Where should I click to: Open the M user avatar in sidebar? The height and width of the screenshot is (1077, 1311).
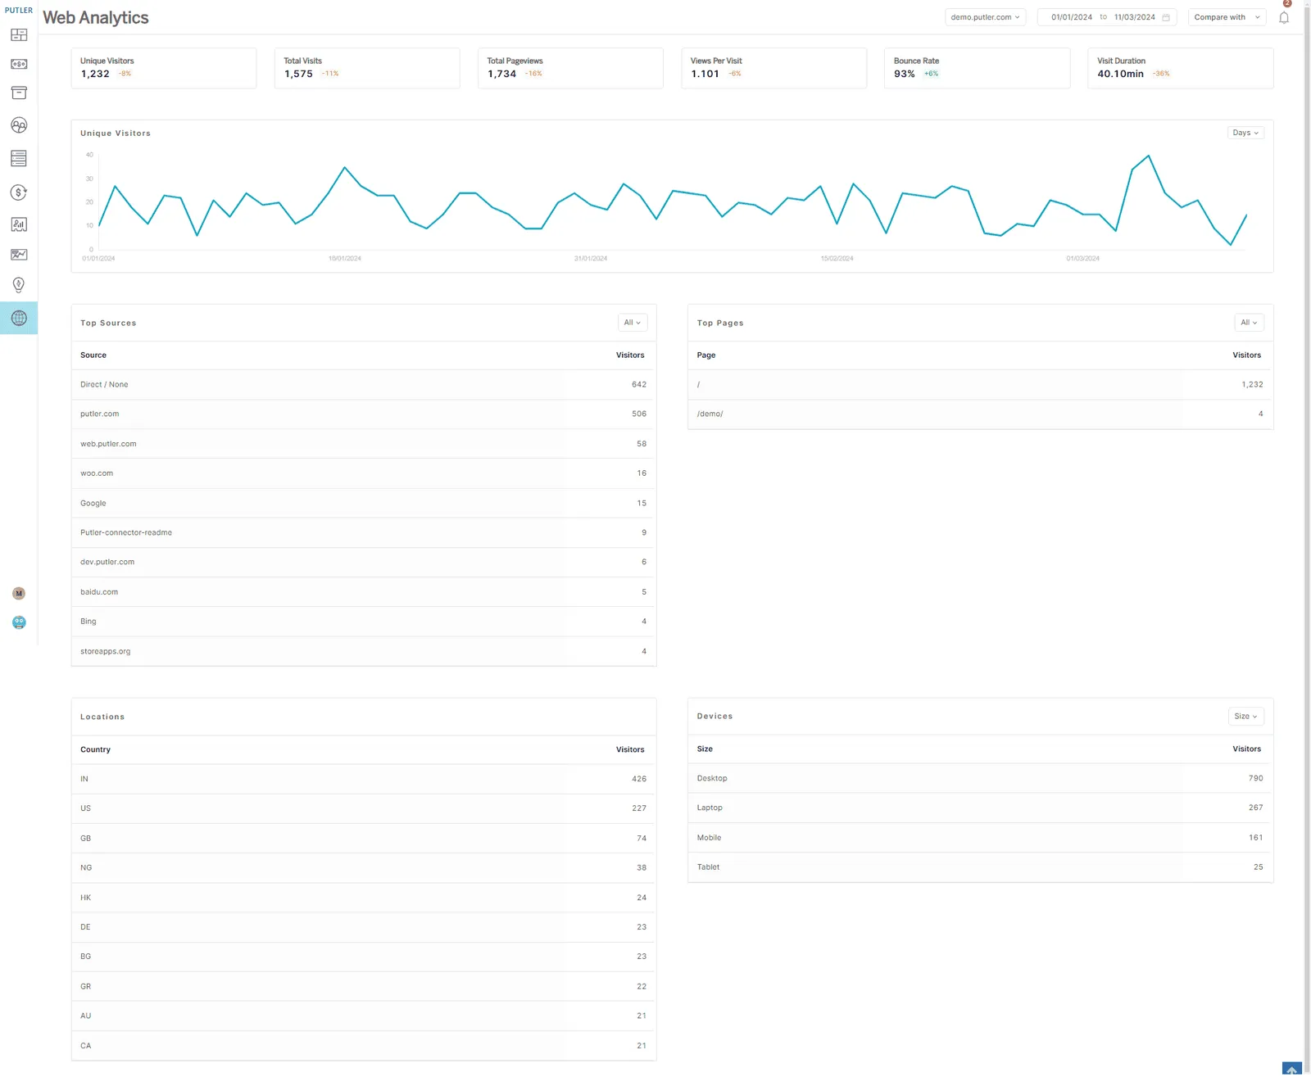19,593
